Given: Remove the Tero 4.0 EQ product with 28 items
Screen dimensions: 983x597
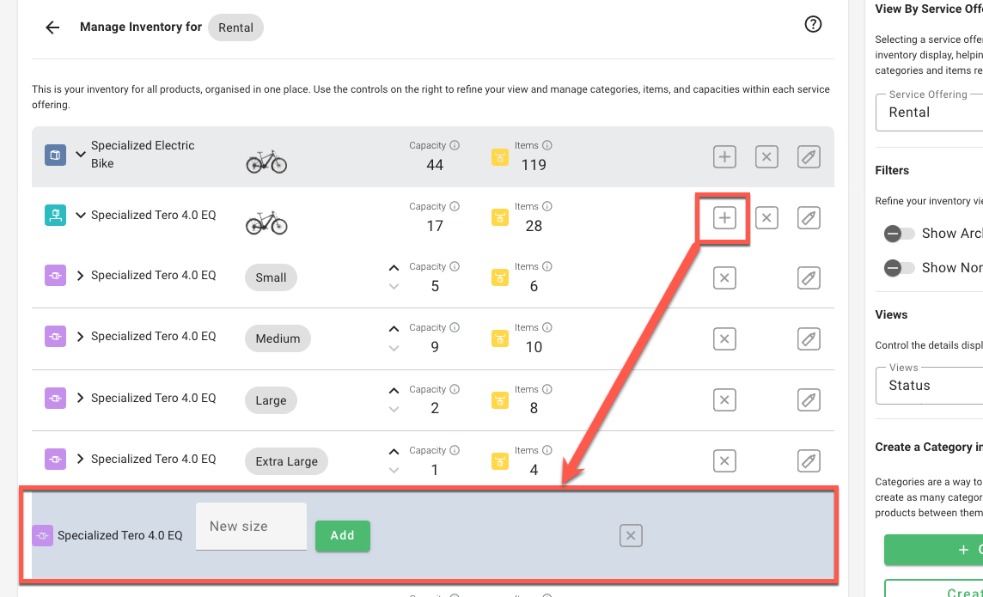Looking at the screenshot, I should (x=766, y=218).
